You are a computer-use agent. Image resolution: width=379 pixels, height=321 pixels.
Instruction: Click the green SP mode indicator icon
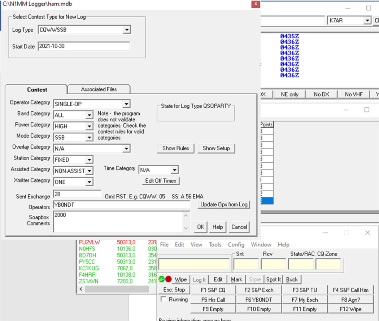(x=161, y=279)
